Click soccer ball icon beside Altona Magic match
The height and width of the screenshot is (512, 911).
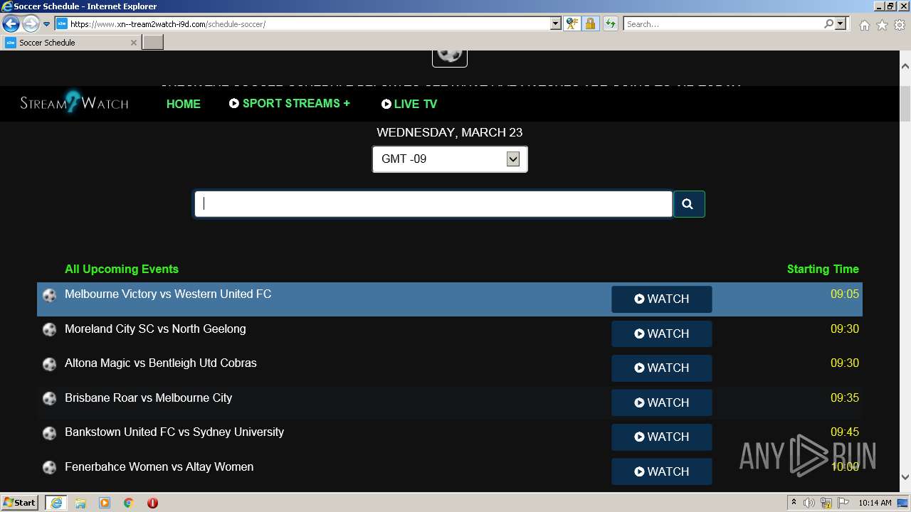point(49,364)
